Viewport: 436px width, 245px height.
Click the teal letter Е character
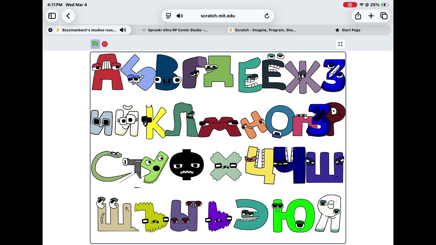[250, 75]
